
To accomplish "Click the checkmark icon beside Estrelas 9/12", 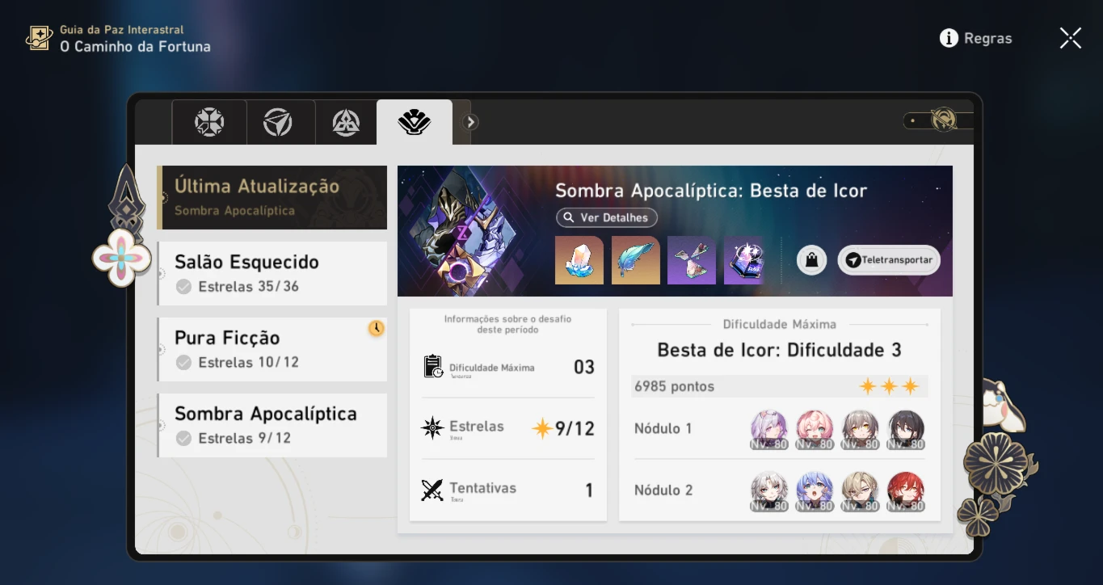I will [x=184, y=439].
